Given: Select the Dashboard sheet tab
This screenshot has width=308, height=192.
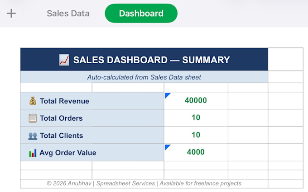Looking at the screenshot, I should 141,13.
